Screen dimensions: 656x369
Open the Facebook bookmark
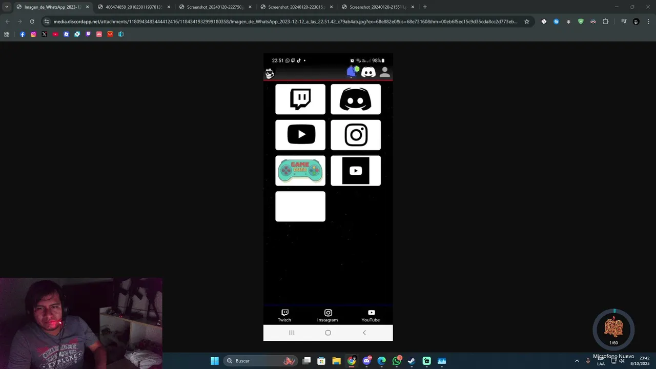coord(23,34)
